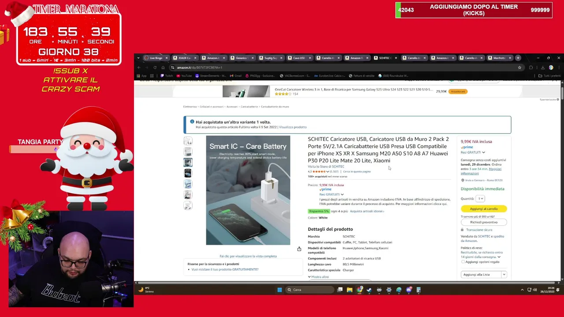
Task: Check the Aggiungi opzioni regalo checkbox
Action: click(x=463, y=262)
